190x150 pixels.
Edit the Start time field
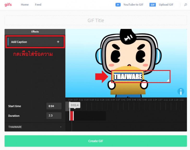tap(54, 106)
